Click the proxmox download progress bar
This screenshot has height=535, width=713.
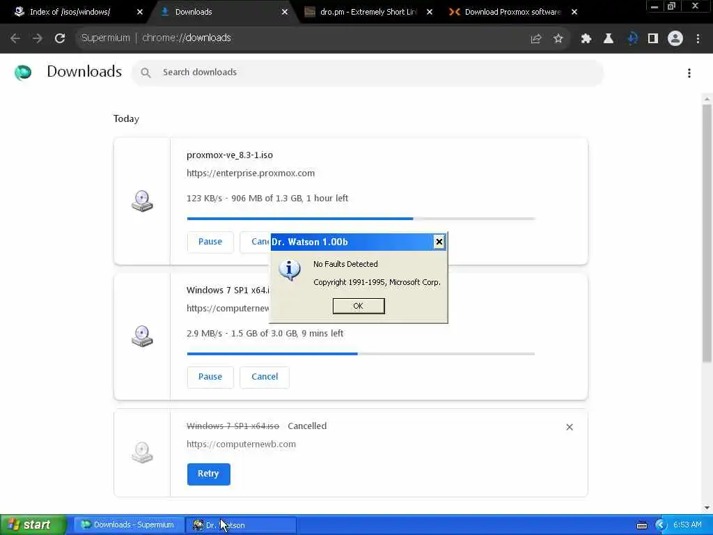361,218
